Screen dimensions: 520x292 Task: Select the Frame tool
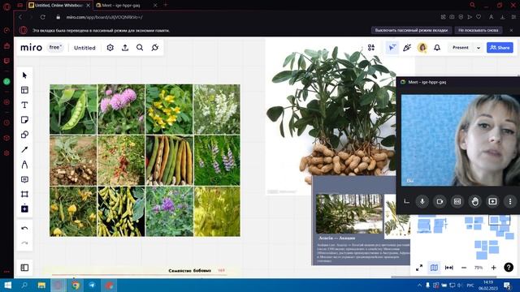(24, 194)
